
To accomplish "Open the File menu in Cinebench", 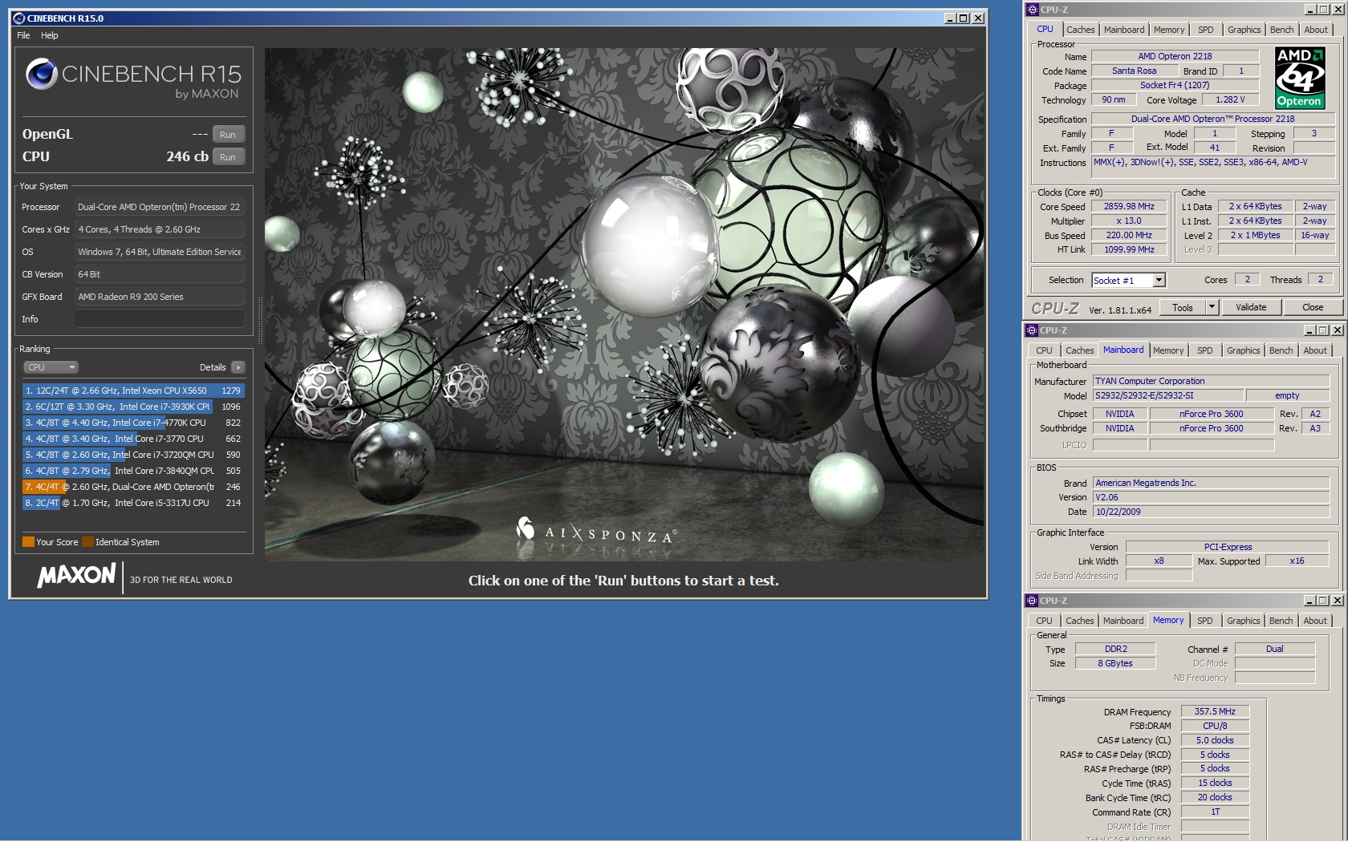I will click(23, 35).
